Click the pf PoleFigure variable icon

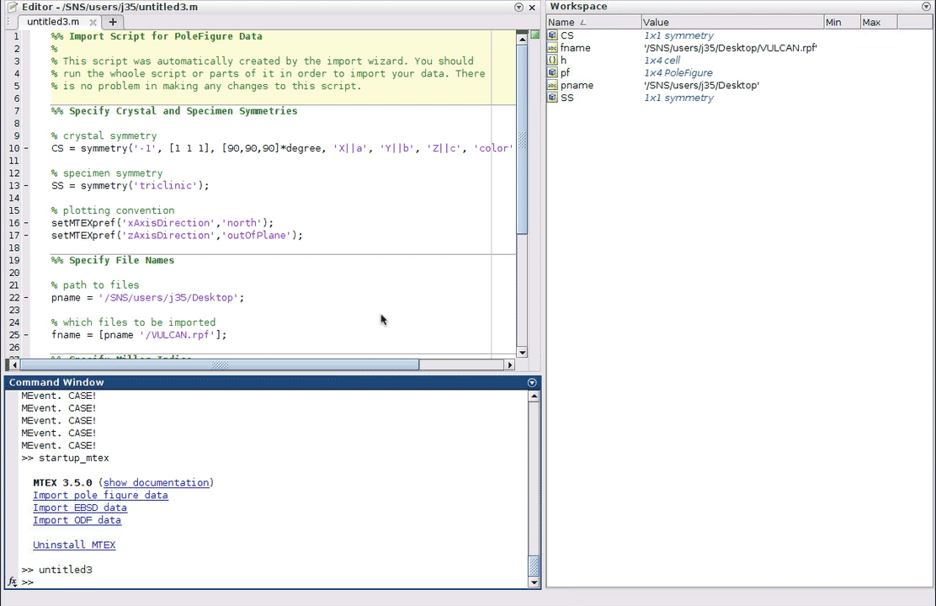(x=552, y=73)
